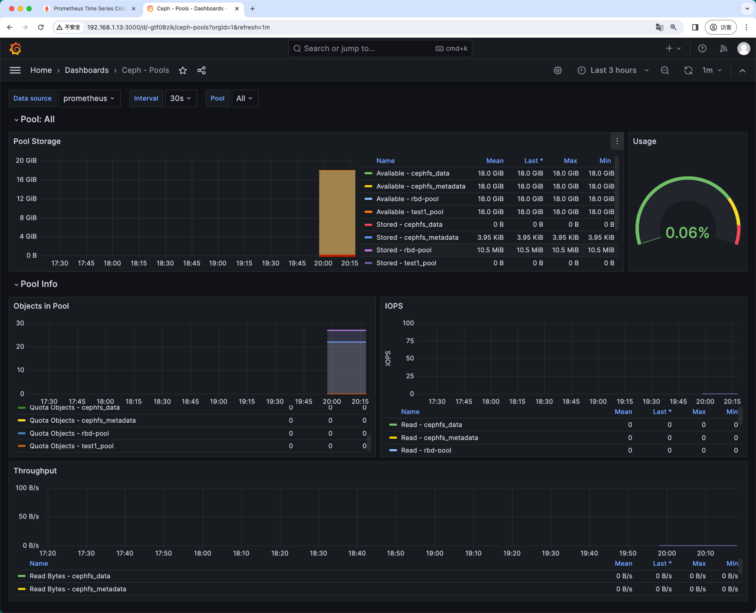
Task: Toggle the browser side panel icon
Action: (x=695, y=27)
